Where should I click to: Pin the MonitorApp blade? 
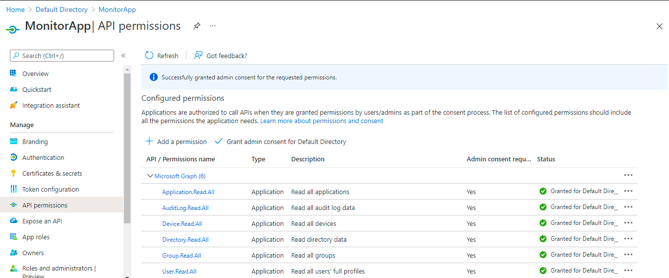(197, 26)
